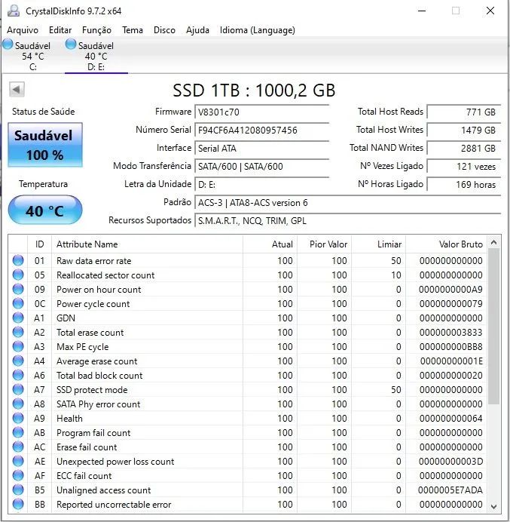Click the blue health orb on C: tab
The height and width of the screenshot is (522, 510).
point(8,45)
